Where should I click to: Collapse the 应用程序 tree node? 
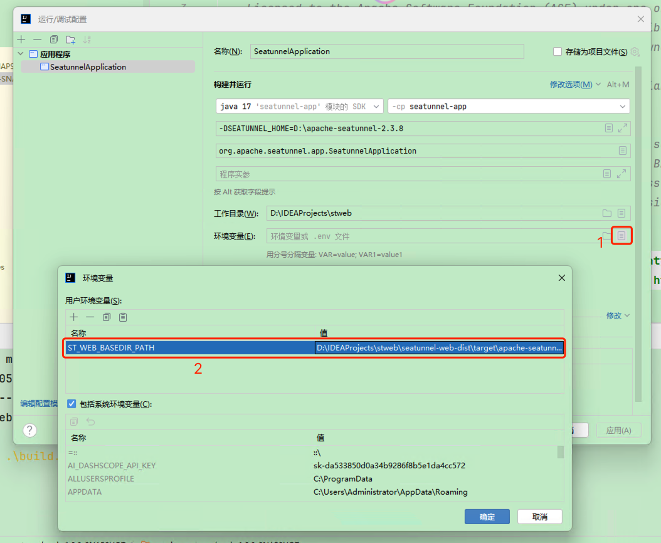21,54
